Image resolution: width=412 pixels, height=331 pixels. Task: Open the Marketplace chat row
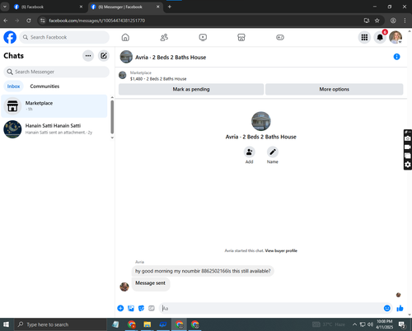pos(54,106)
